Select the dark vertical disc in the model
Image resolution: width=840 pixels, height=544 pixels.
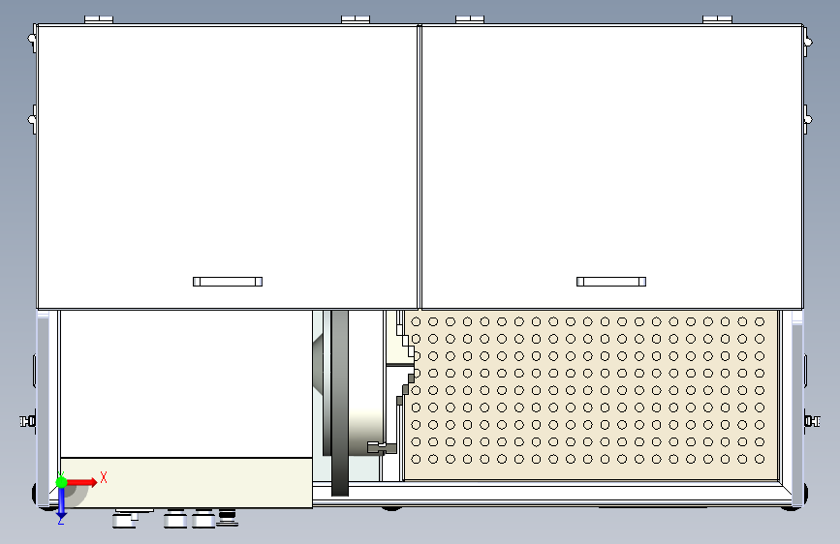pos(340,403)
